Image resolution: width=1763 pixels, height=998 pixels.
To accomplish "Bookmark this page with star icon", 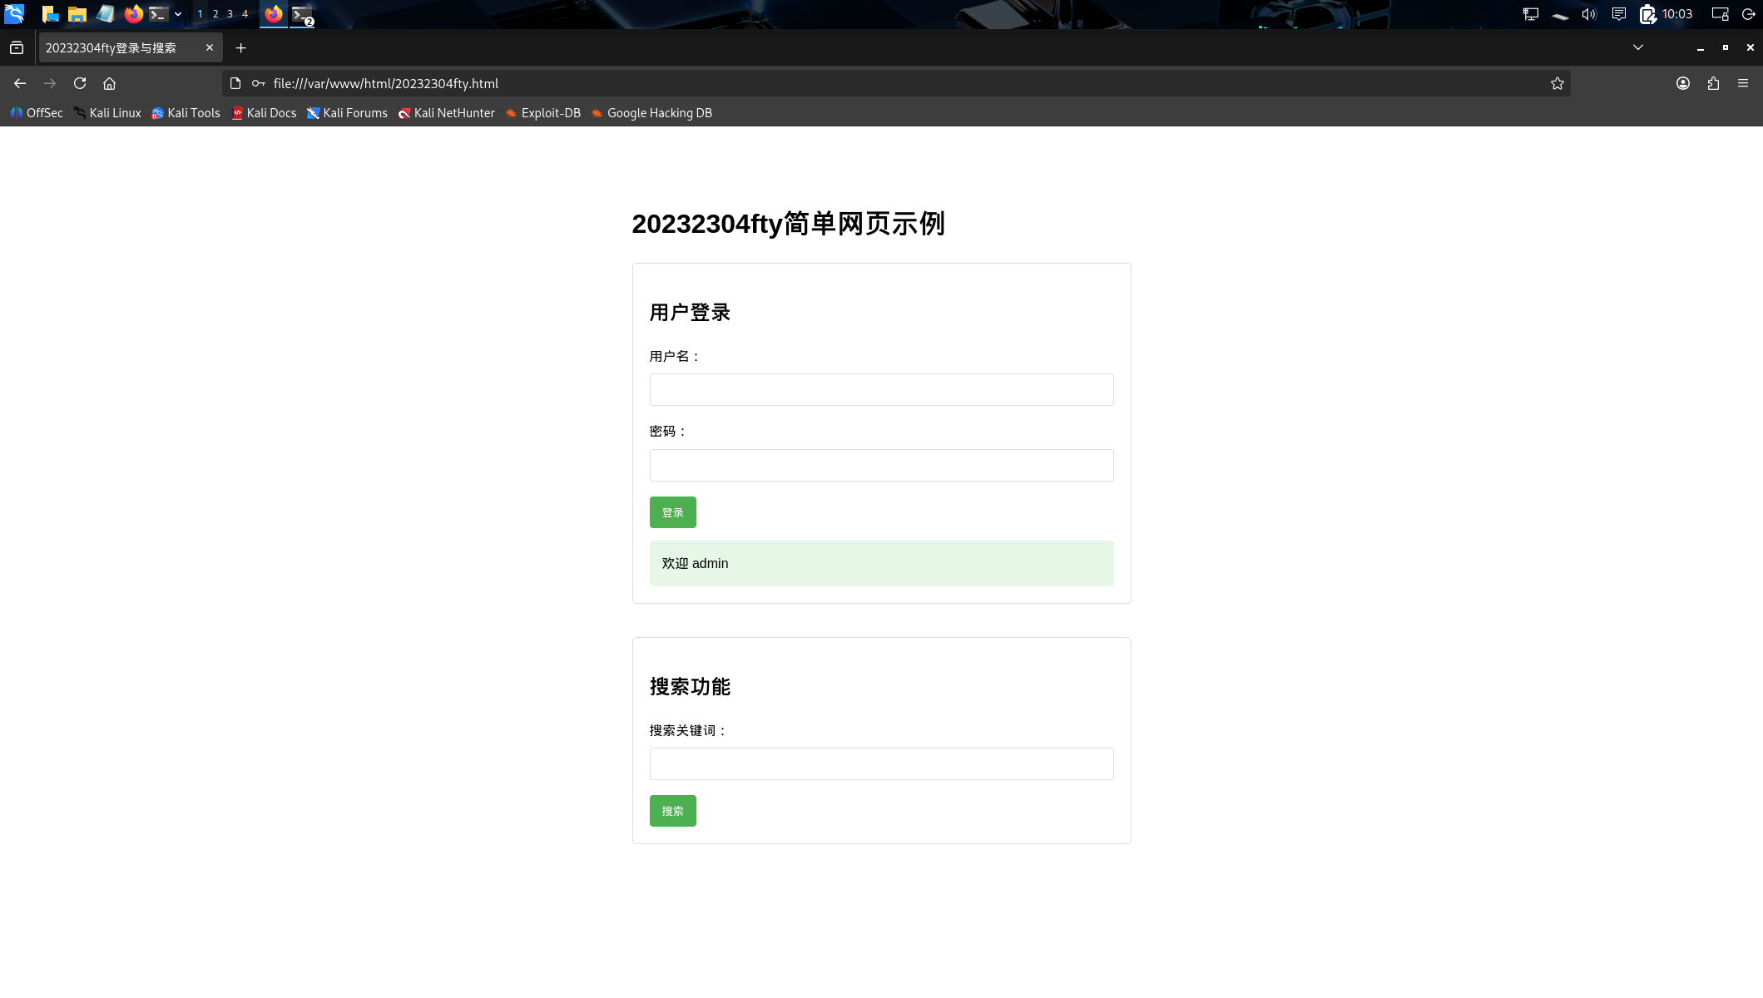I will point(1557,83).
